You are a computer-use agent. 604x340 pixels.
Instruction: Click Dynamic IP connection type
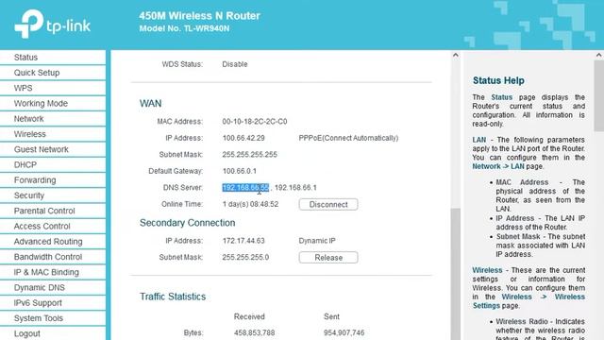(317, 241)
